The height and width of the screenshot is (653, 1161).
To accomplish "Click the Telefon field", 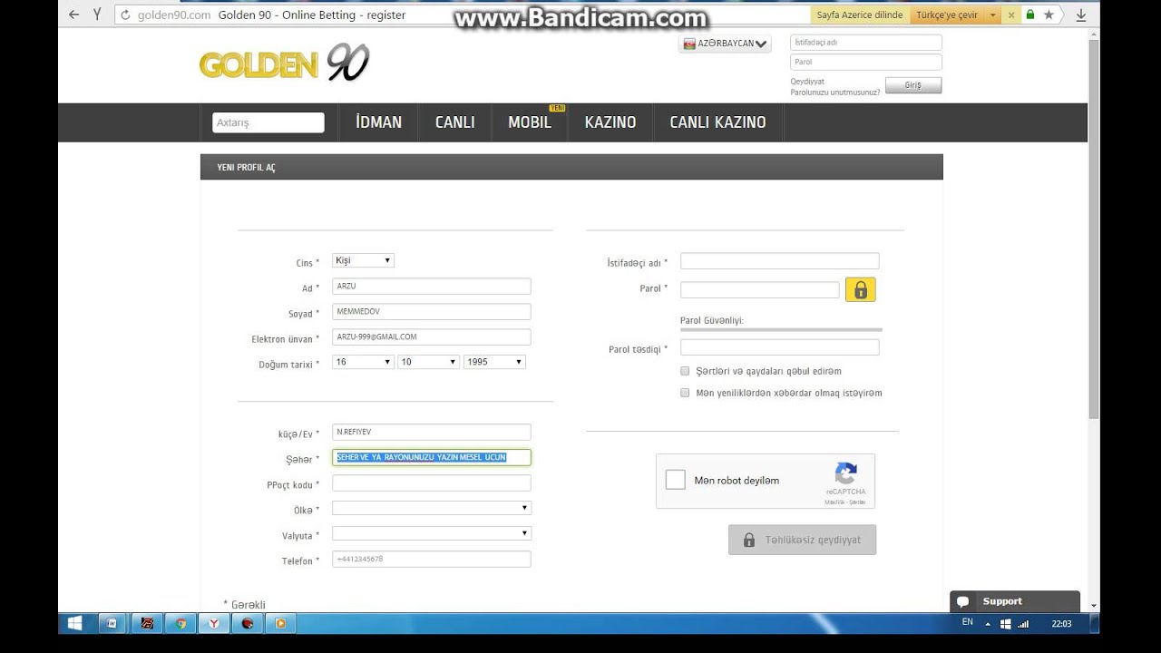I will [x=432, y=559].
